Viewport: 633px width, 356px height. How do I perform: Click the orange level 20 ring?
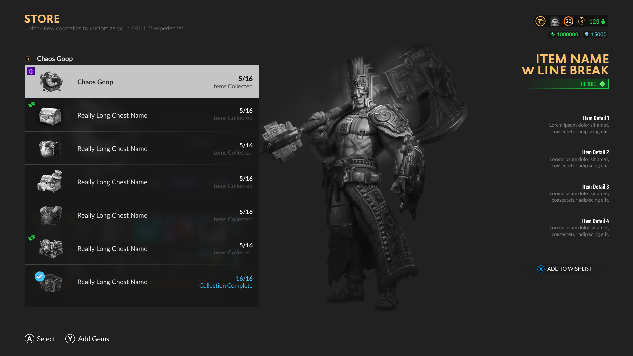pyautogui.click(x=568, y=21)
